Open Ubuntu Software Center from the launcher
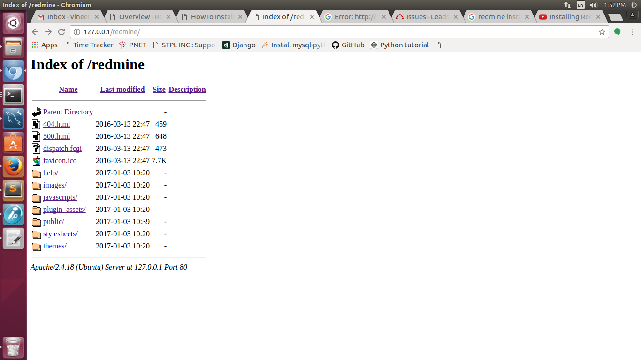 pos(13,143)
